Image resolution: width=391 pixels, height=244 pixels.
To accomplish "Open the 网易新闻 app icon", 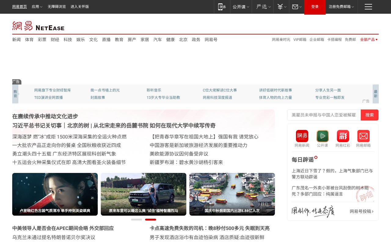I will [301, 136].
